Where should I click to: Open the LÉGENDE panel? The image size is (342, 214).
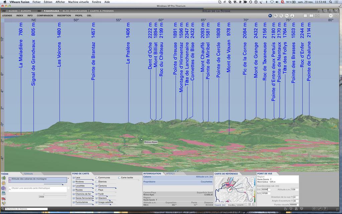point(7,15)
